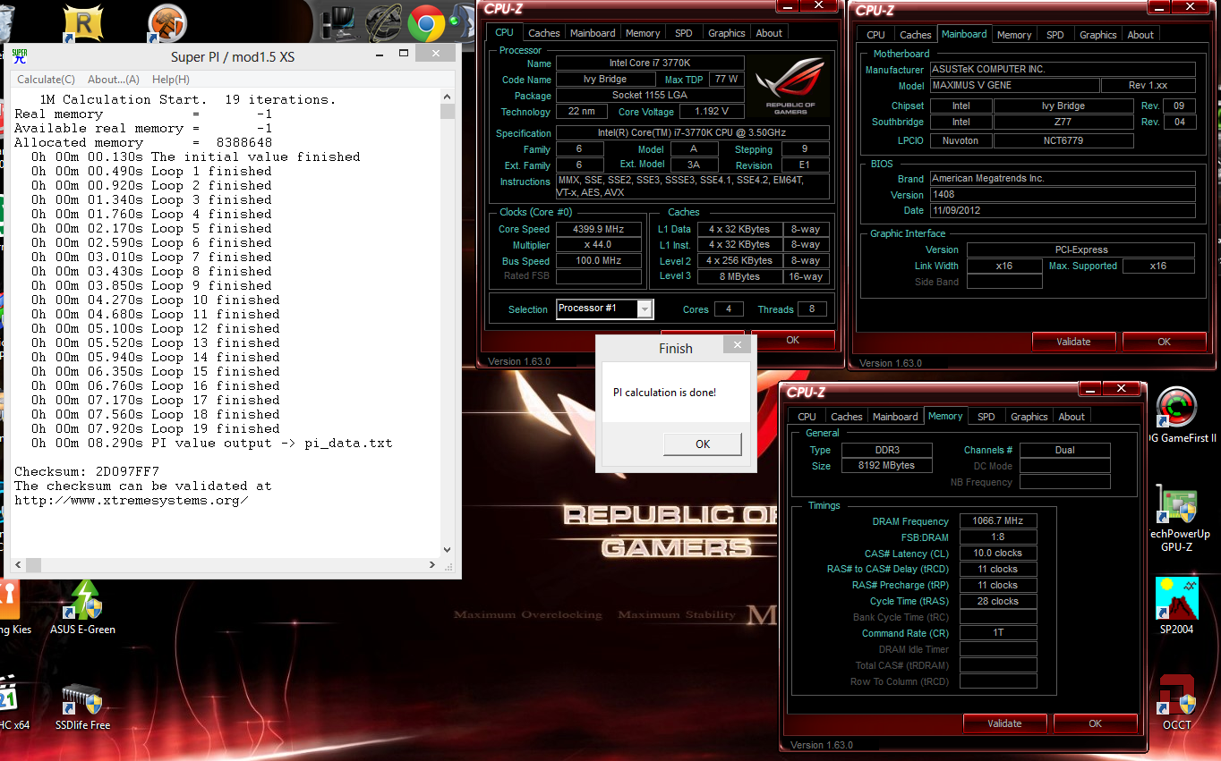Click the Cycle Time value 28 clocks
This screenshot has height=761, width=1221.
tap(998, 601)
